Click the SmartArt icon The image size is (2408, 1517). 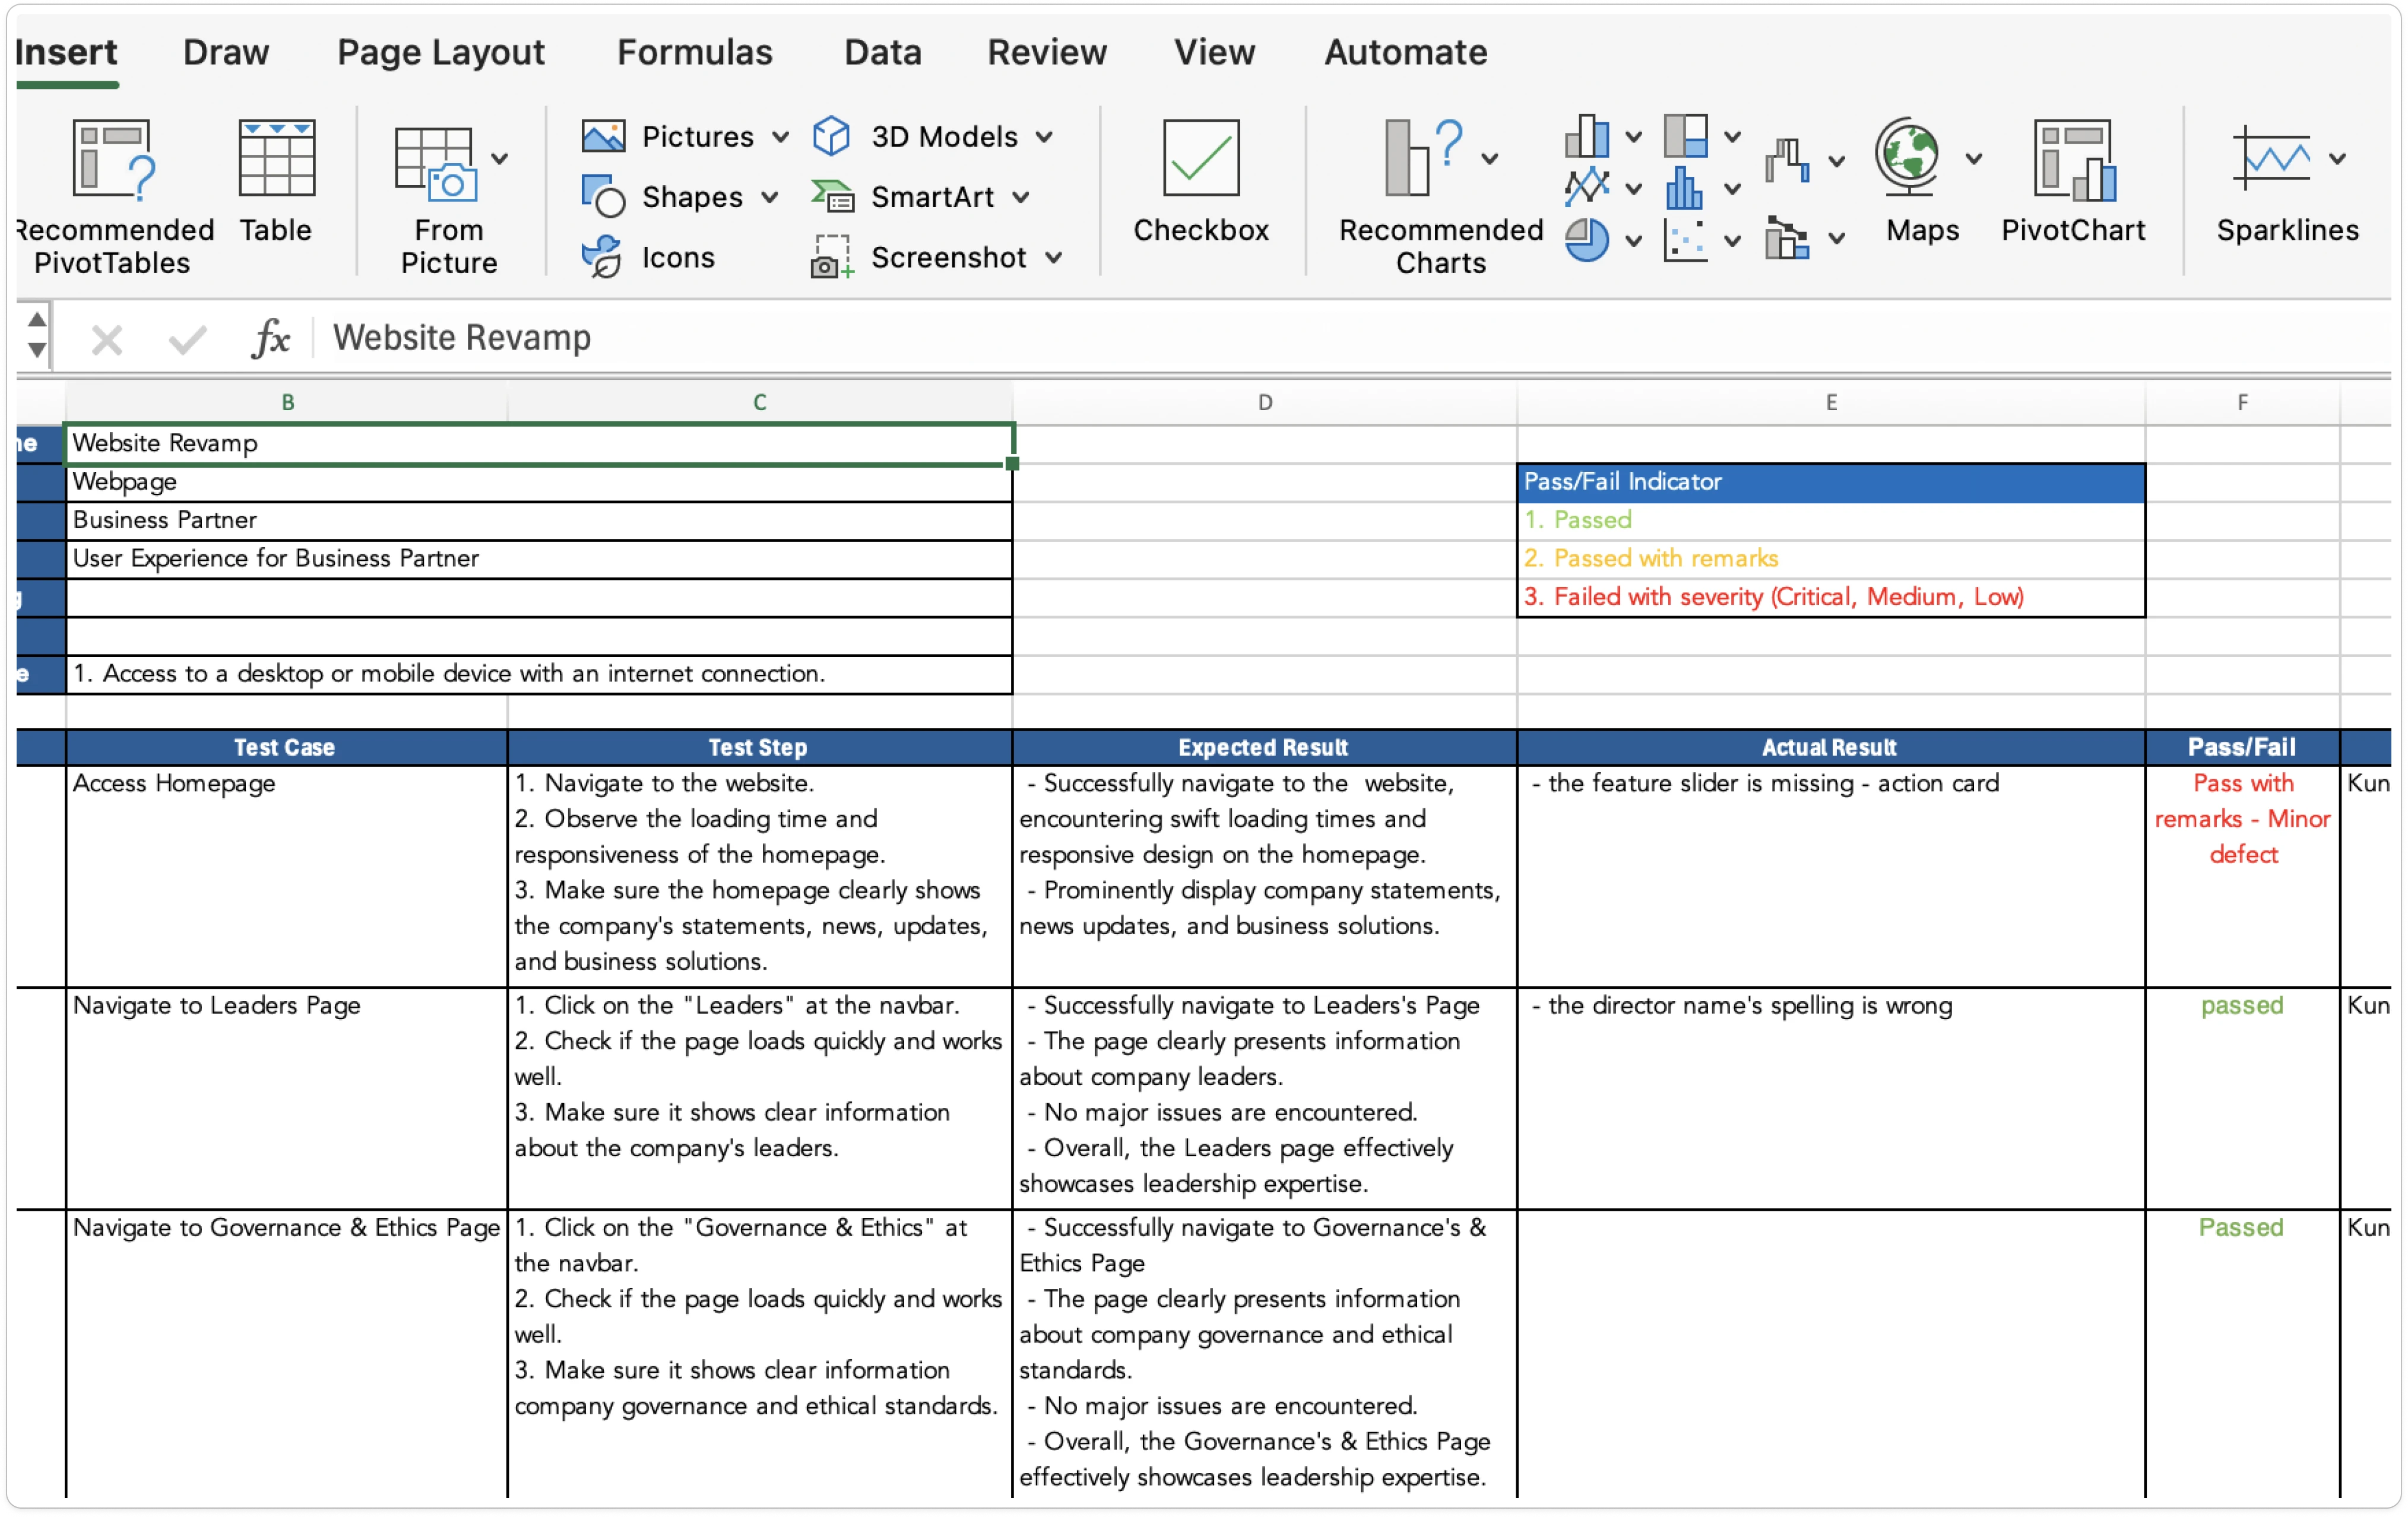(832, 196)
